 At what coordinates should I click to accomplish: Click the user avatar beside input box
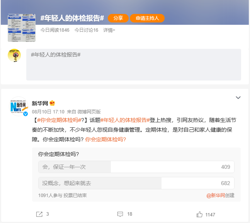[x=14, y=55]
